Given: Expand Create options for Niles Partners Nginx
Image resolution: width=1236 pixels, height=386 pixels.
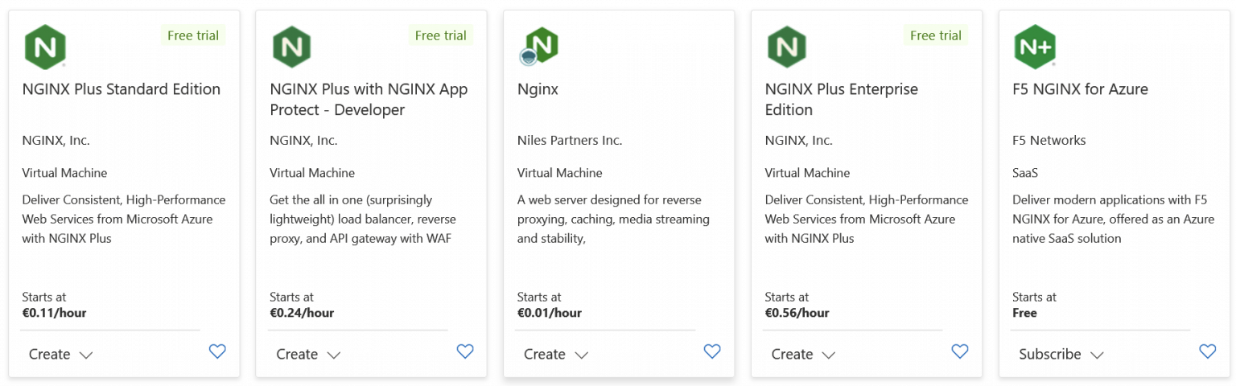Looking at the screenshot, I should [556, 354].
